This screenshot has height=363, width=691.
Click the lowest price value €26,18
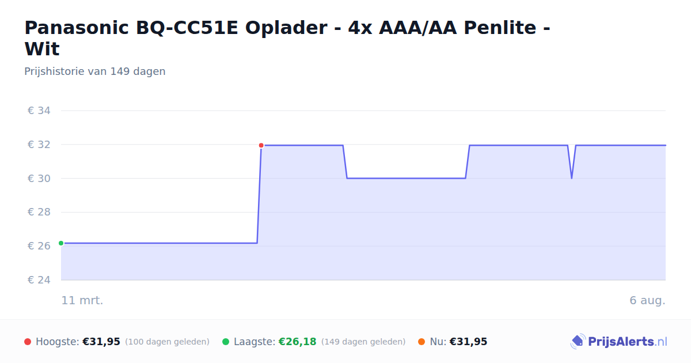(x=298, y=342)
